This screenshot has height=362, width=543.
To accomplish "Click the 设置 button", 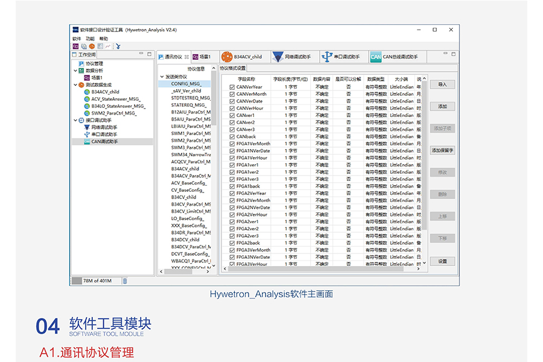I will pyautogui.click(x=442, y=261).
